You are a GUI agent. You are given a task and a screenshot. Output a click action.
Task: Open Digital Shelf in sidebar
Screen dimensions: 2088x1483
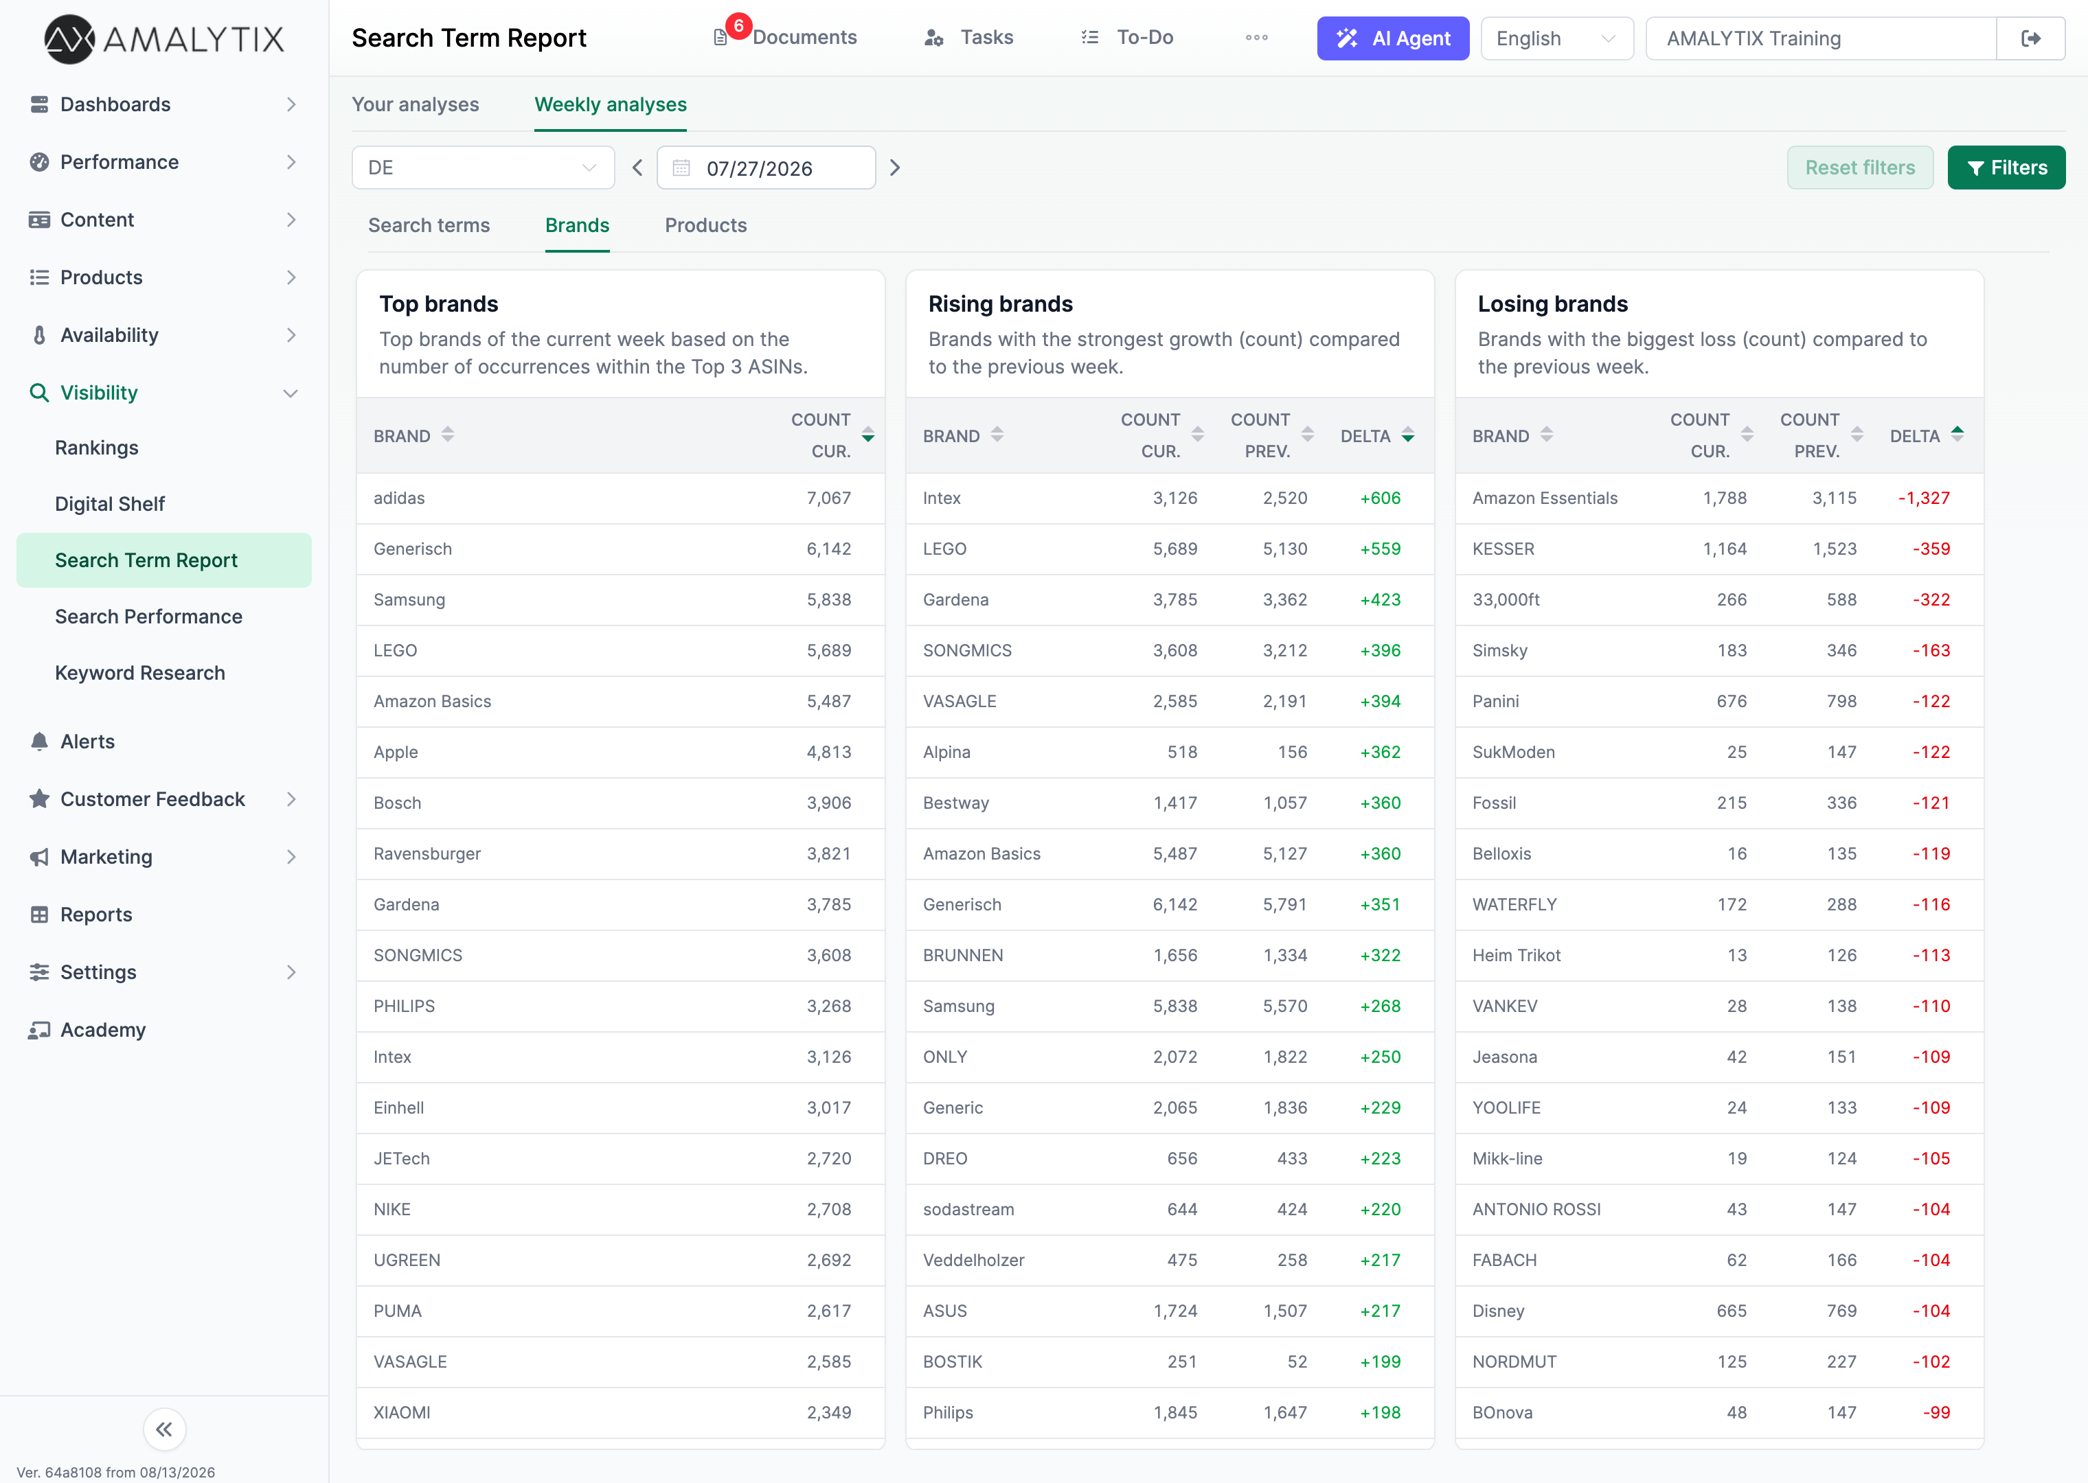click(x=110, y=503)
